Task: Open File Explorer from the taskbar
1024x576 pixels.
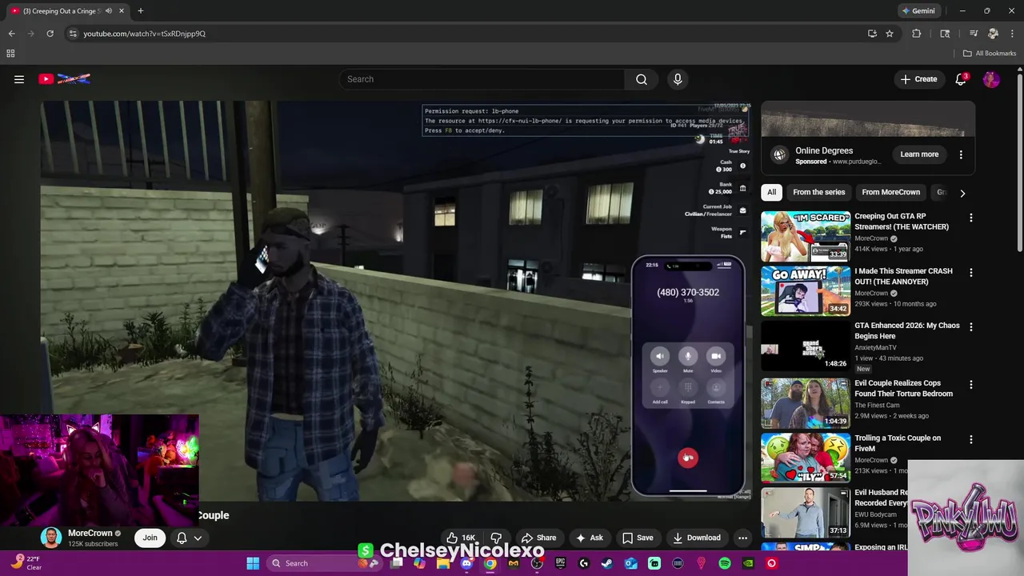Action: click(443, 563)
